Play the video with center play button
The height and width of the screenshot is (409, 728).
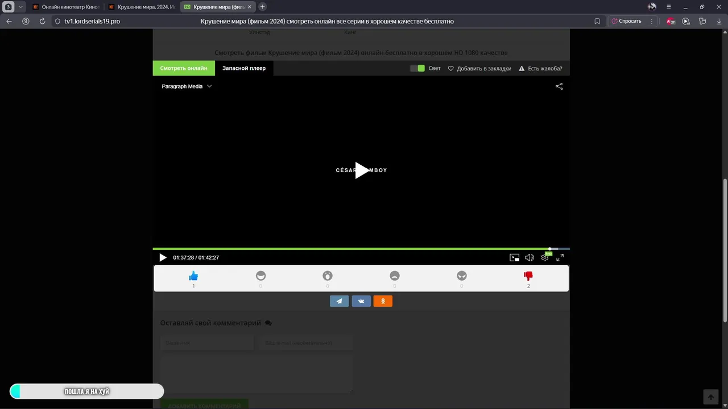(362, 170)
